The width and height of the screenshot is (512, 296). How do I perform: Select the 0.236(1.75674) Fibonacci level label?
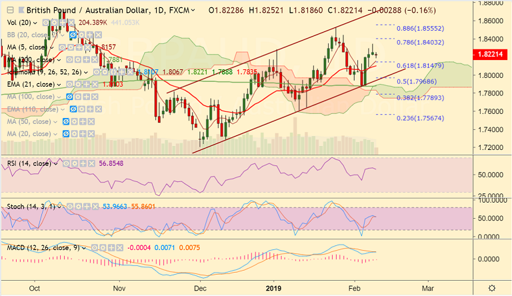(420, 118)
